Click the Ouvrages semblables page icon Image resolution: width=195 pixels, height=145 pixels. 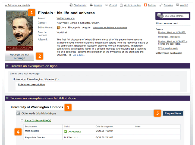156,53
